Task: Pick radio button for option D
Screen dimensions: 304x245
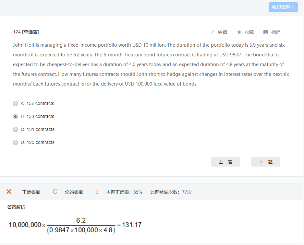Action: click(x=15, y=143)
